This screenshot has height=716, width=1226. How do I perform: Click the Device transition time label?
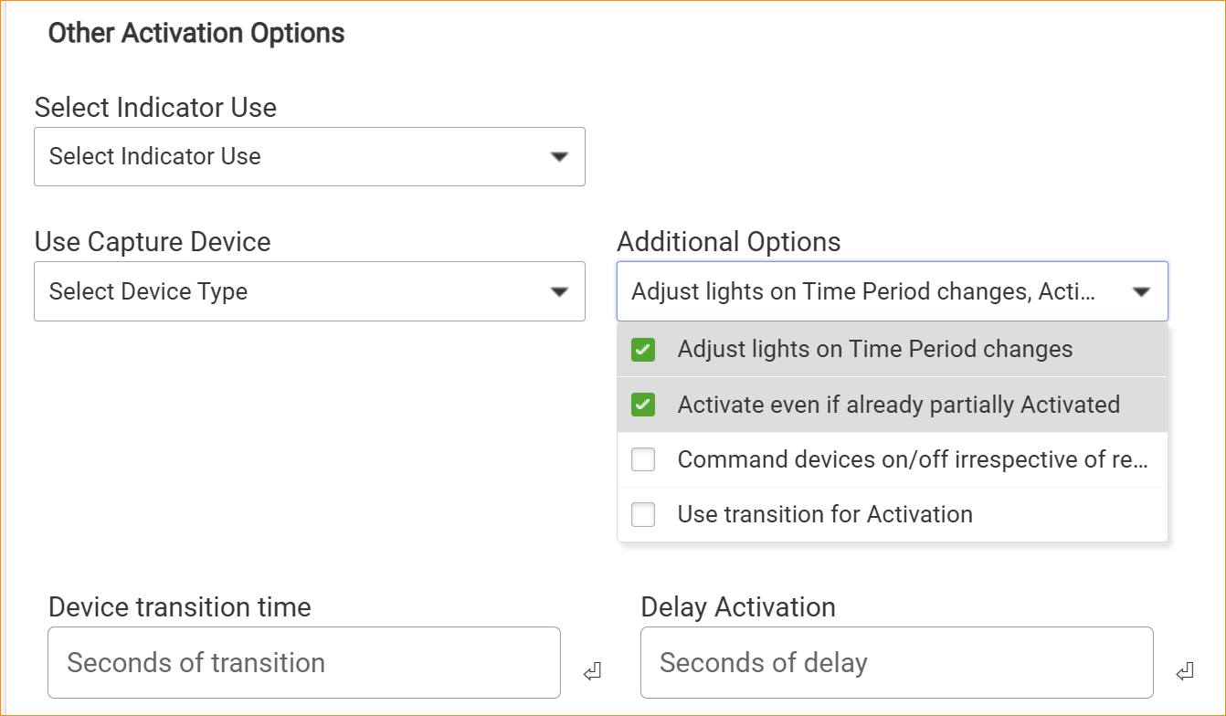(x=180, y=607)
